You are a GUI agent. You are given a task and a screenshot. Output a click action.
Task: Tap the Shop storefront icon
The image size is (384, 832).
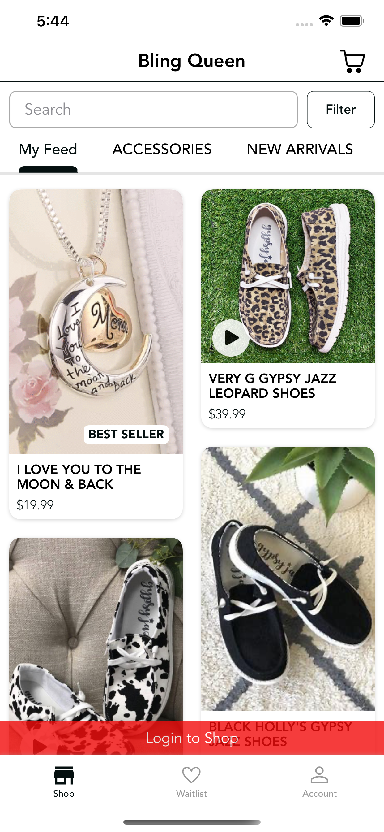[64, 775]
